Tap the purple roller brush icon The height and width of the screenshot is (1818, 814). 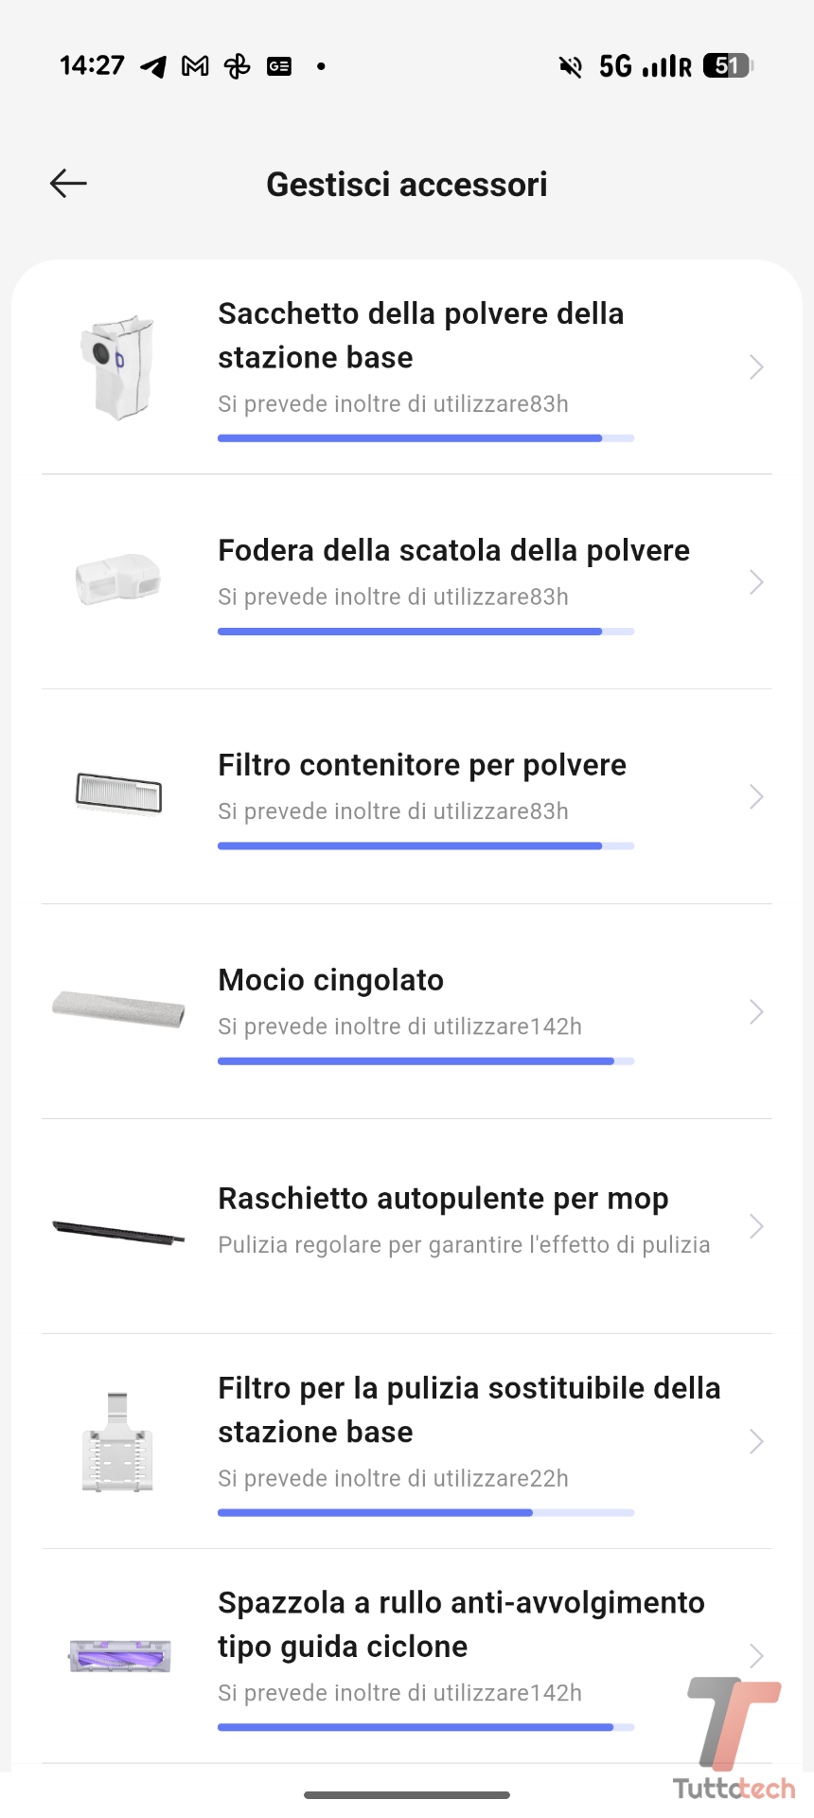pos(120,1656)
